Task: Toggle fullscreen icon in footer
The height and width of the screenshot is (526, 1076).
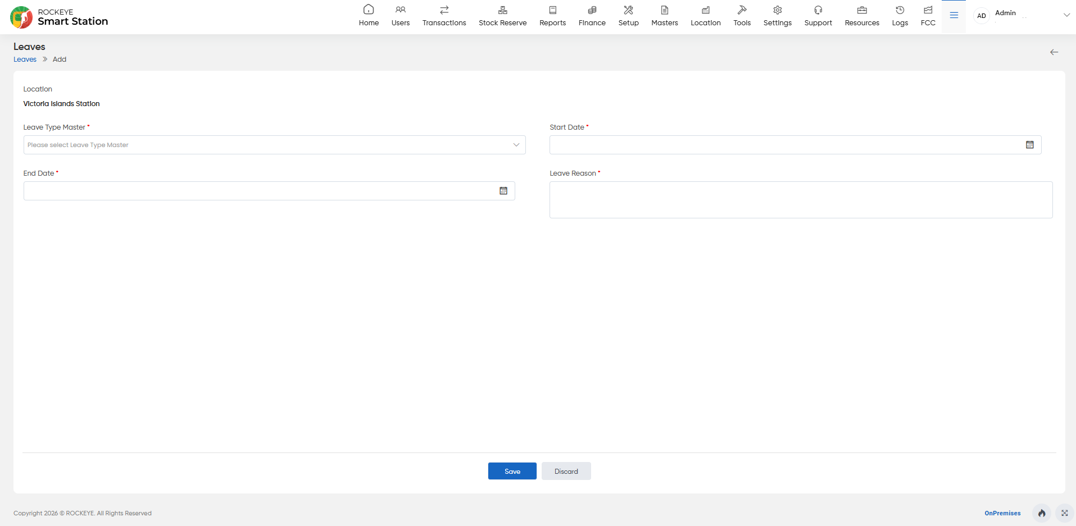Action: [1065, 513]
